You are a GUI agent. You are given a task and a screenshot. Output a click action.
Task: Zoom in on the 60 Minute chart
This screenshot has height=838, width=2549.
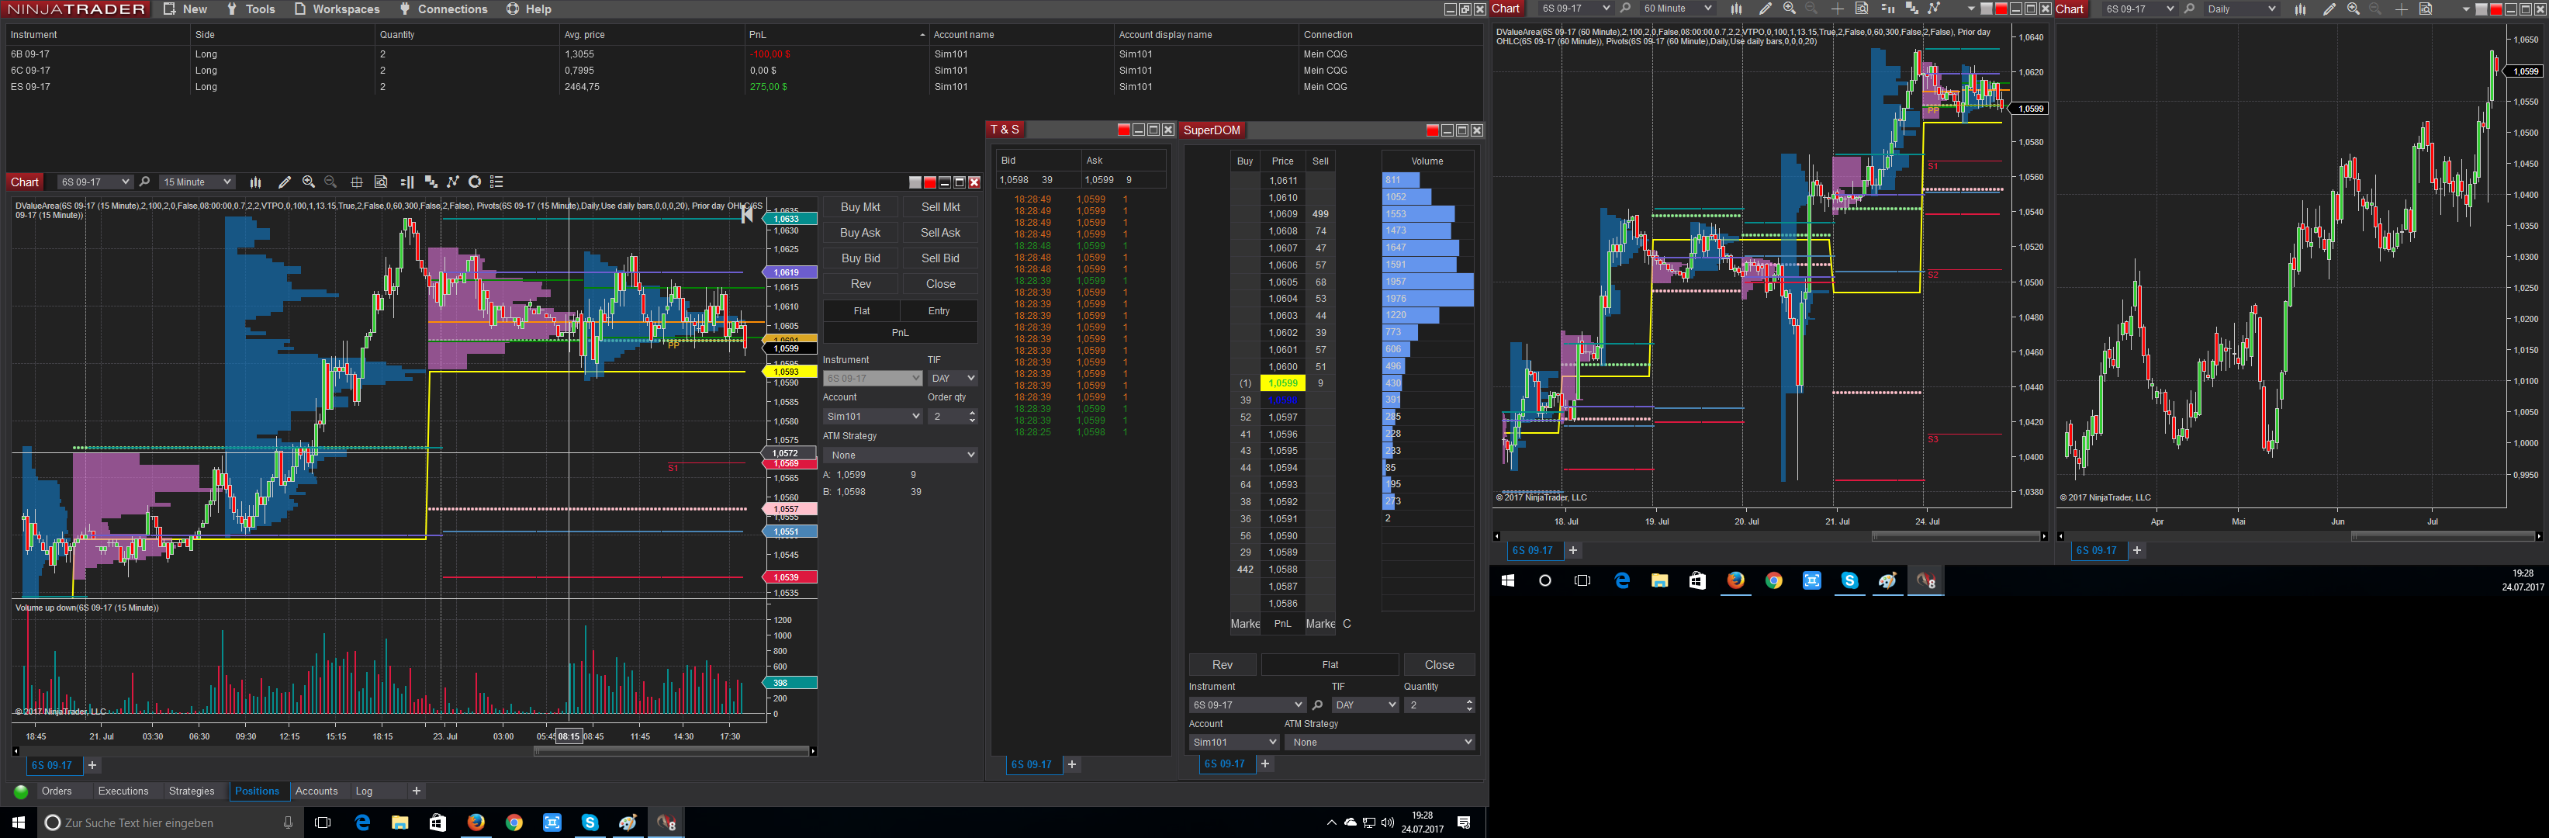(x=1789, y=9)
